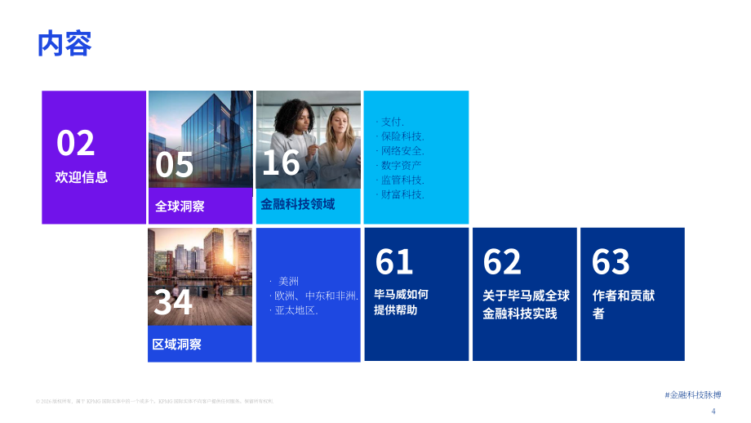Viewport: 751px width, 423px height.
Task: Click the 亚太地区 region entry
Action: point(296,310)
